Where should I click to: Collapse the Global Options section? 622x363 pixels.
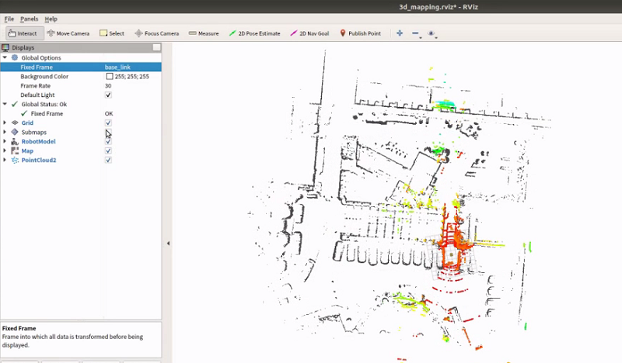[5, 58]
